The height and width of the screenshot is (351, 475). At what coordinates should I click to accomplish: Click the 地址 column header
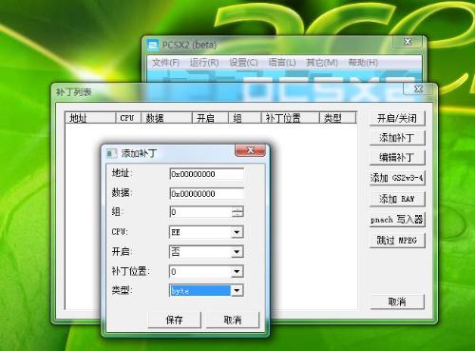click(x=90, y=118)
